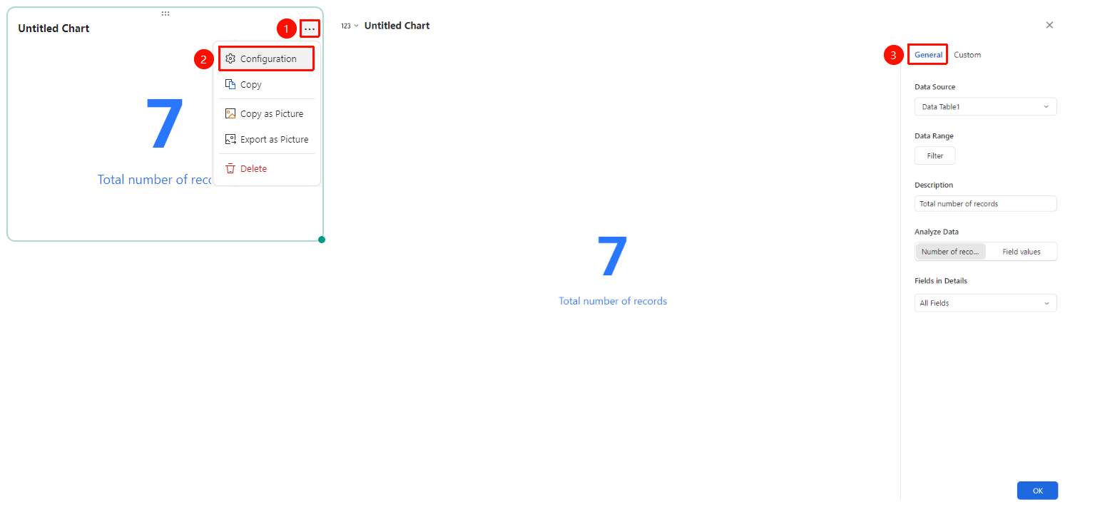Switch to the Custom tab
Viewport: 1100px width, 527px height.
click(967, 55)
